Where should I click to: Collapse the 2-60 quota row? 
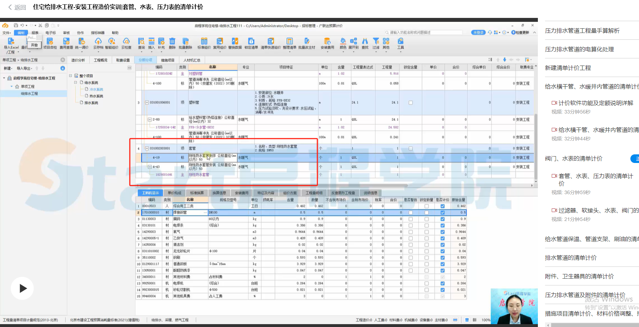click(x=150, y=119)
